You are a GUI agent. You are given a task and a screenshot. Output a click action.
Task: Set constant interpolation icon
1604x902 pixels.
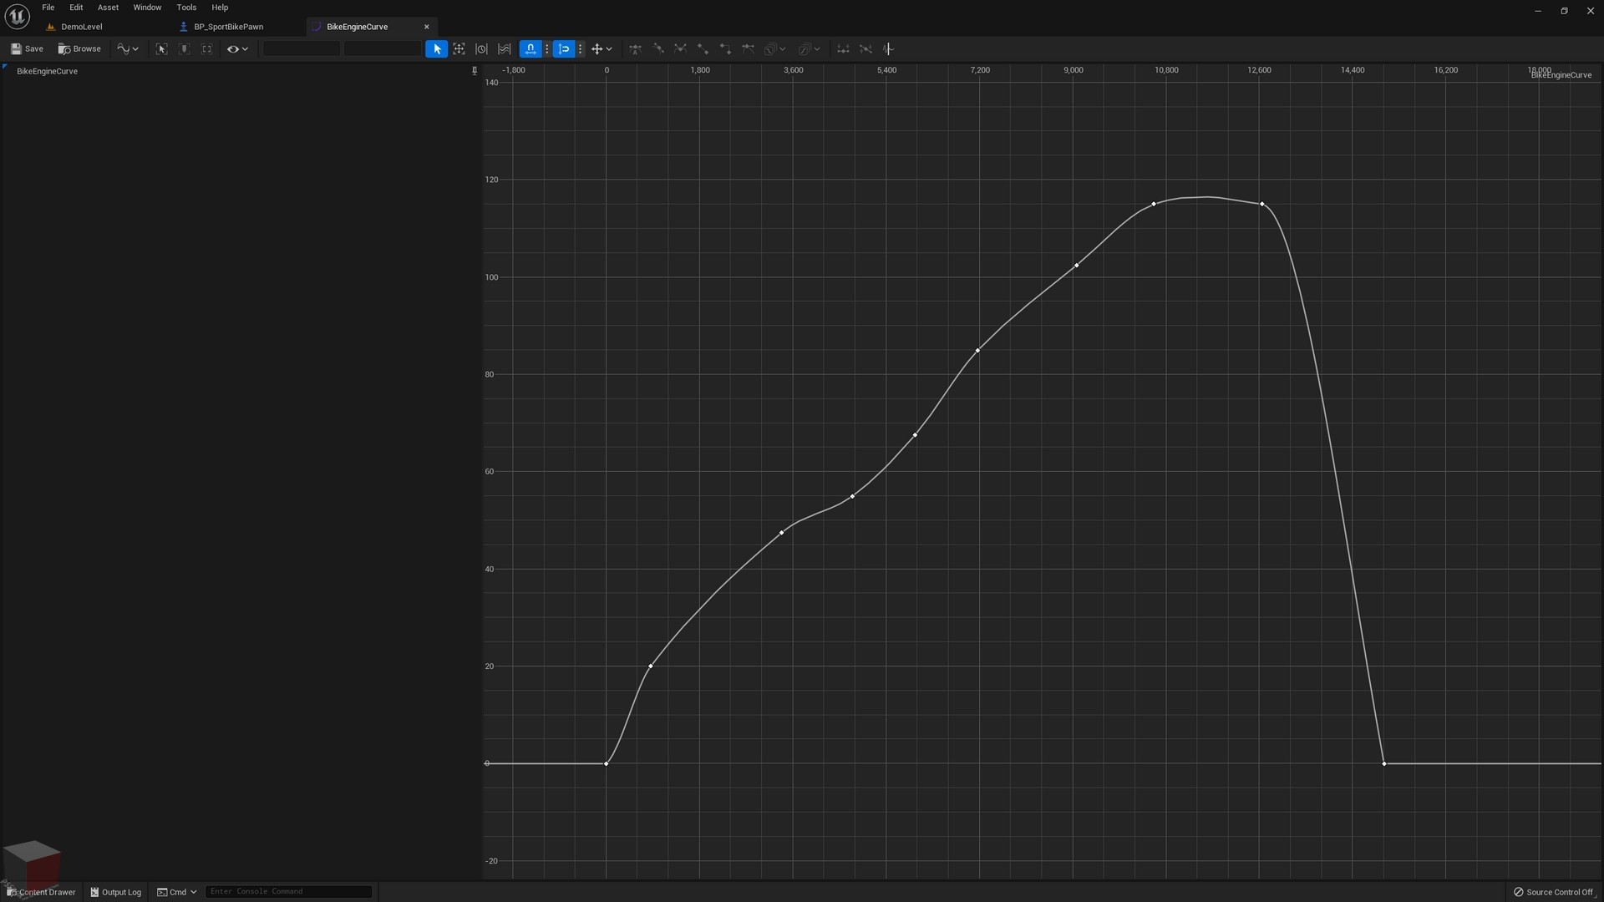725,49
